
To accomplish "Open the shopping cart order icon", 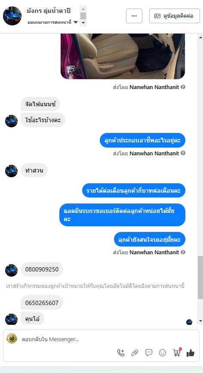I will click(x=177, y=352).
